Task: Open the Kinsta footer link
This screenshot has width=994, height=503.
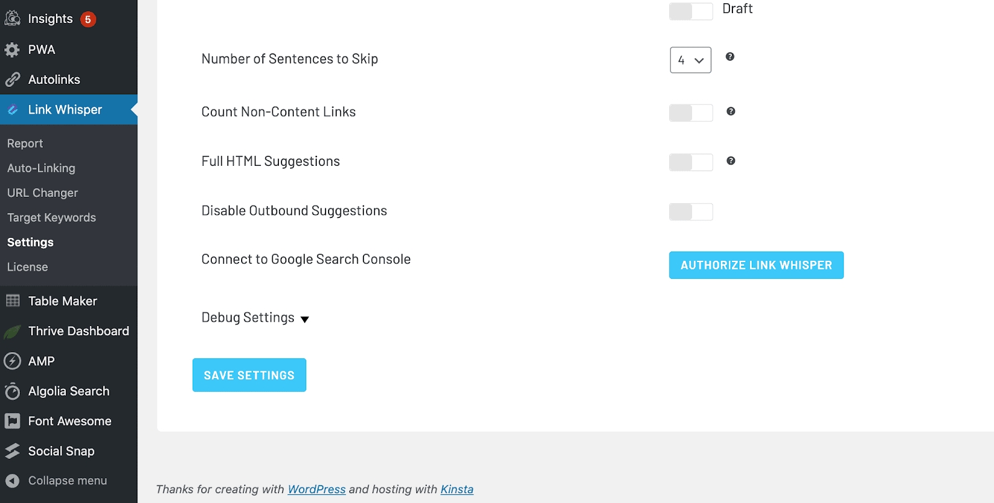Action: (x=457, y=489)
